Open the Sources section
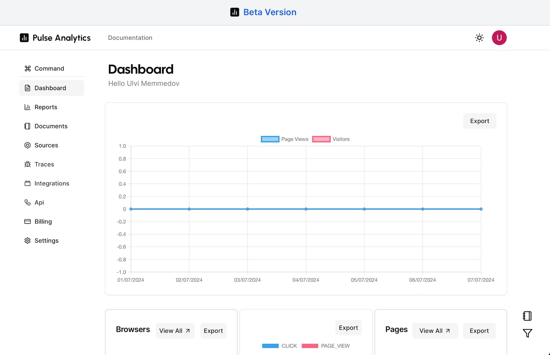 click(x=46, y=145)
